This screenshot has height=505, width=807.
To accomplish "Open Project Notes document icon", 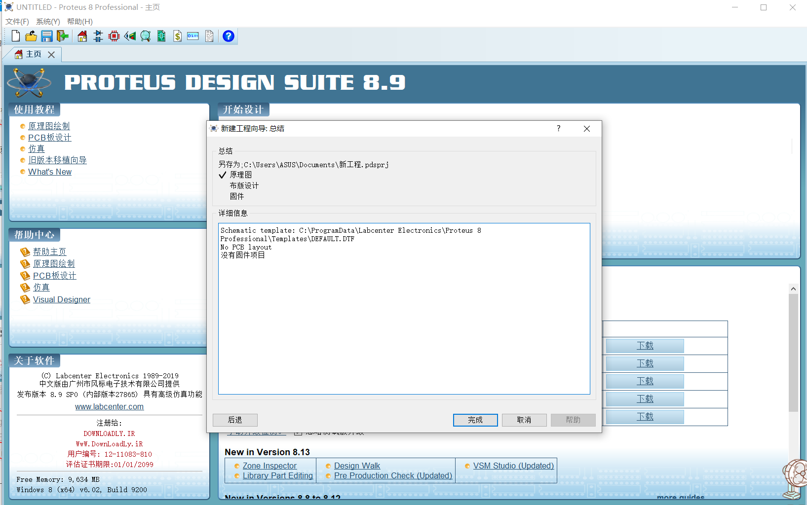I will 209,36.
